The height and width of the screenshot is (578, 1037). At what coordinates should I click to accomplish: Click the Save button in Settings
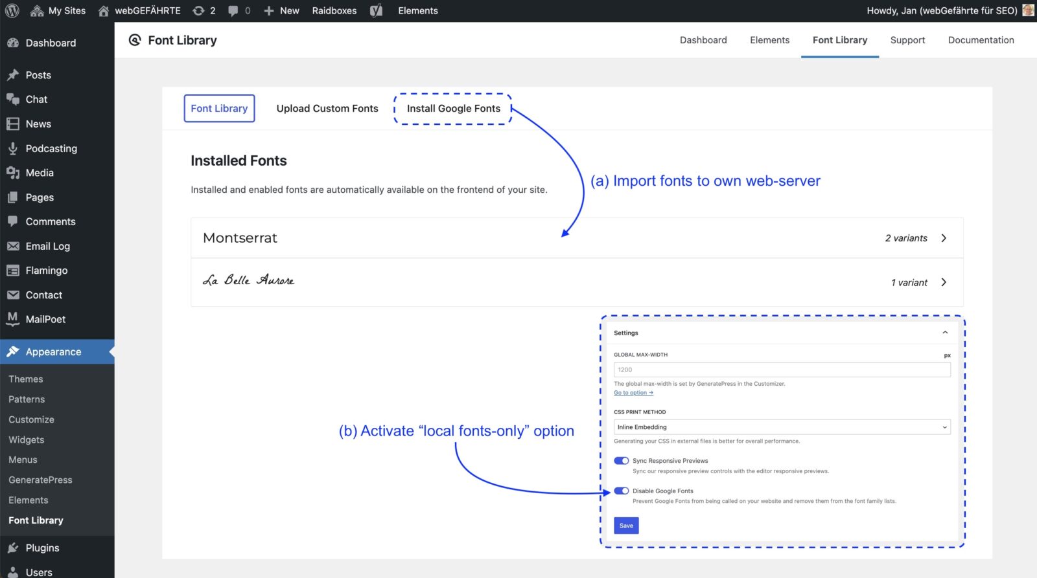click(x=626, y=526)
